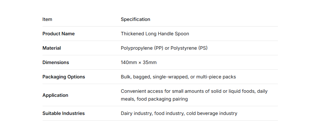Click the 'Specification' column header
Viewport: 313px width, 129px height.
coord(136,19)
